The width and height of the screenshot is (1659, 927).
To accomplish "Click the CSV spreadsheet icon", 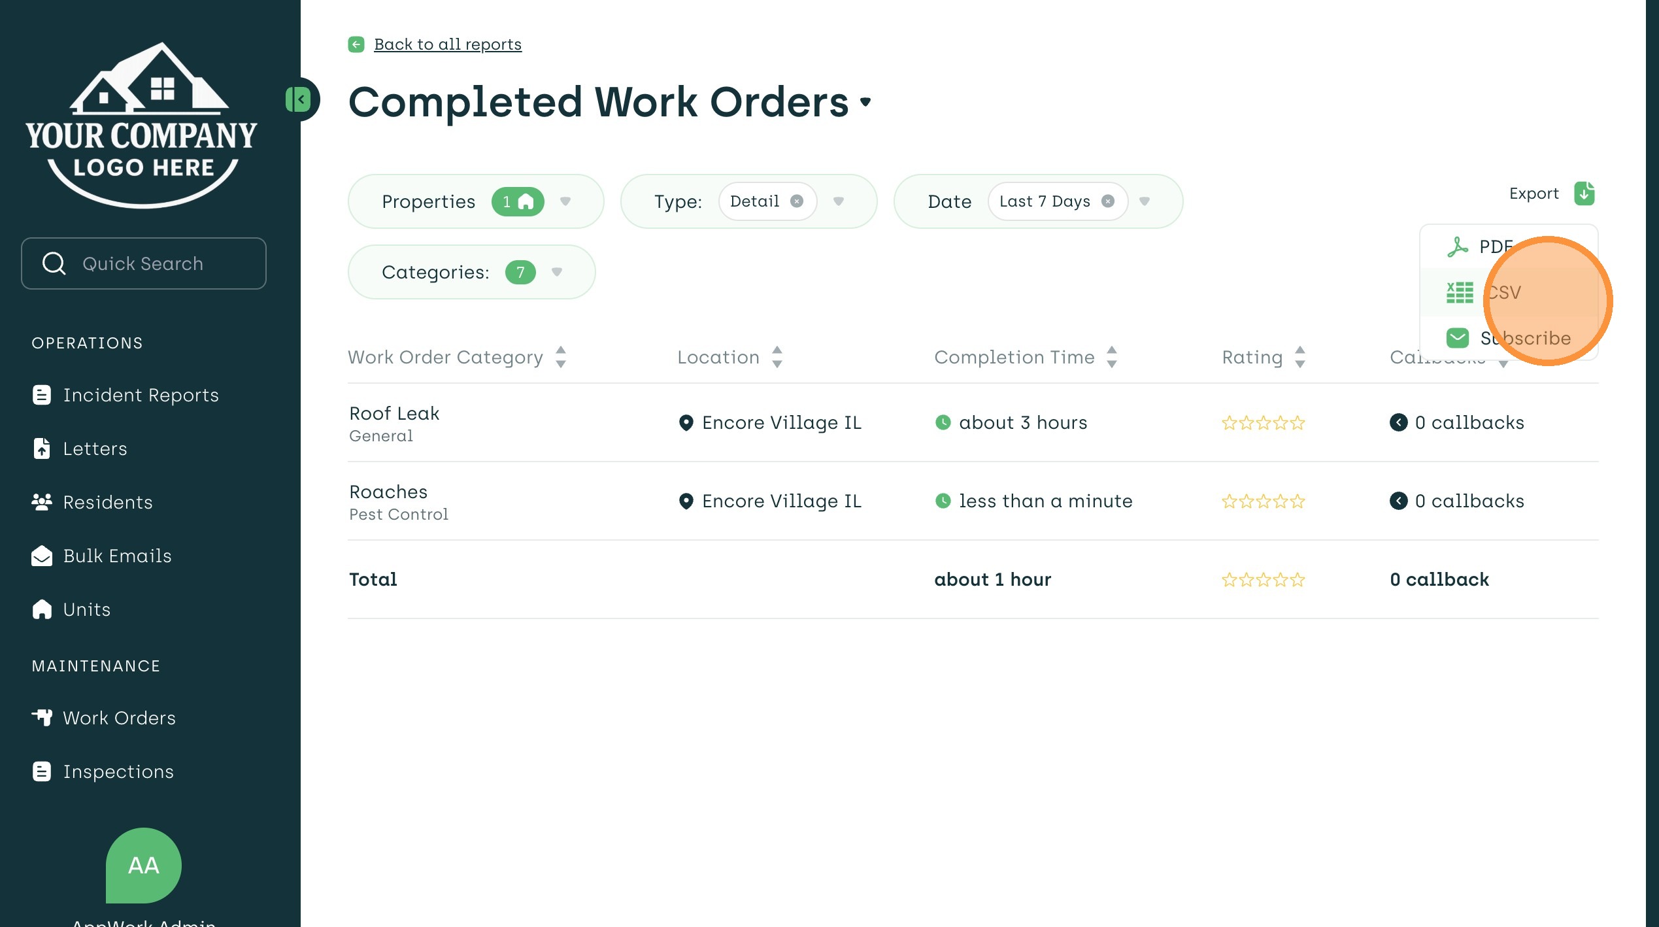I will point(1459,292).
